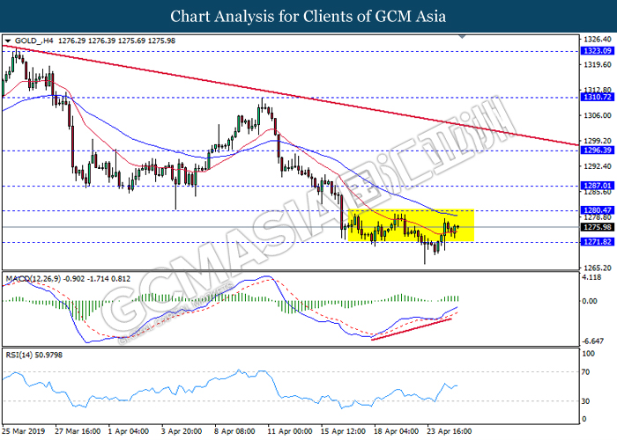Select the 1310.72 price level label
The height and width of the screenshot is (440, 617).
pos(597,97)
